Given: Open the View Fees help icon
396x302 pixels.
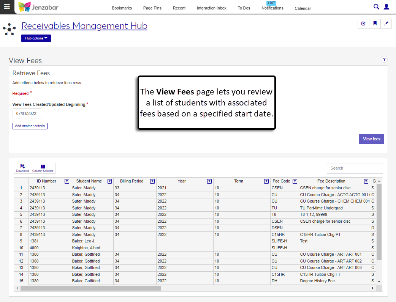Looking at the screenshot, I should coord(384,60).
